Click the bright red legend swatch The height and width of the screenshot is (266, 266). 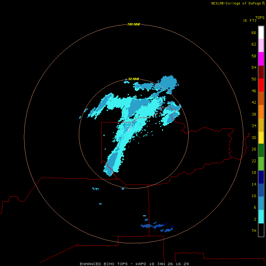(x=261, y=85)
